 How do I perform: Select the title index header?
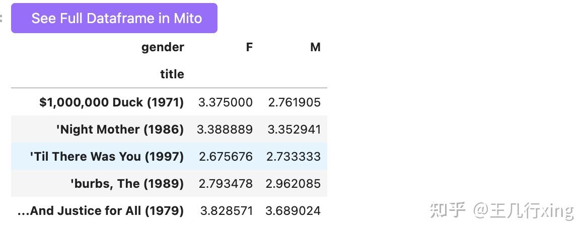pyautogui.click(x=172, y=74)
